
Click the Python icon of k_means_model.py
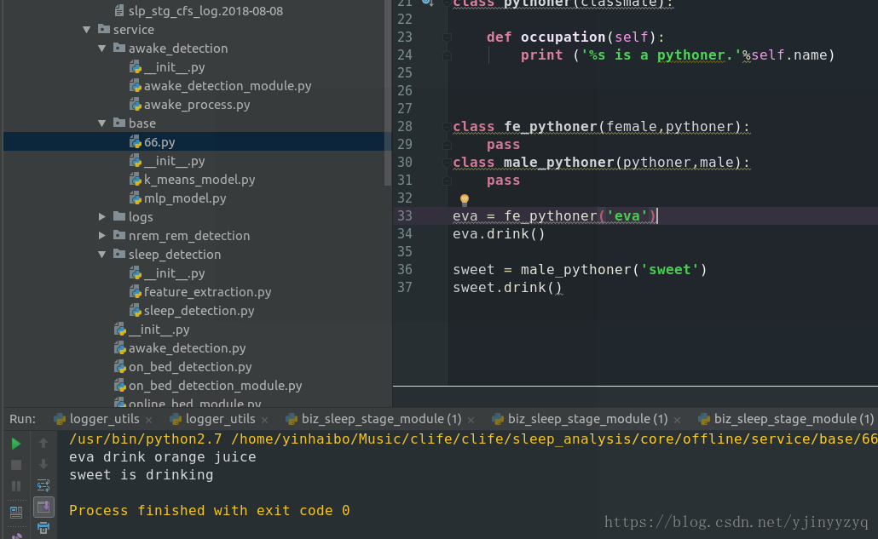coord(135,180)
